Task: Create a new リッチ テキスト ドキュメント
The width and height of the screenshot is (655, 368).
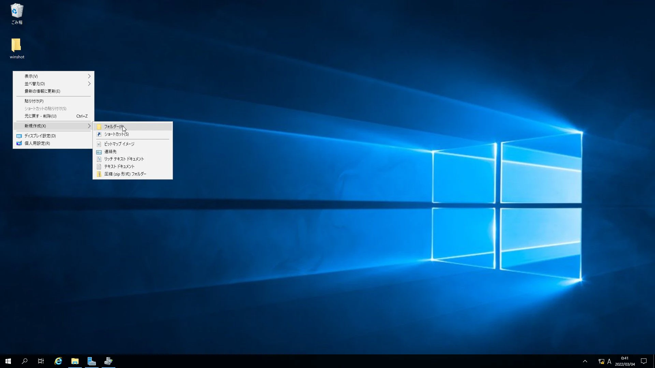Action: tap(133, 159)
